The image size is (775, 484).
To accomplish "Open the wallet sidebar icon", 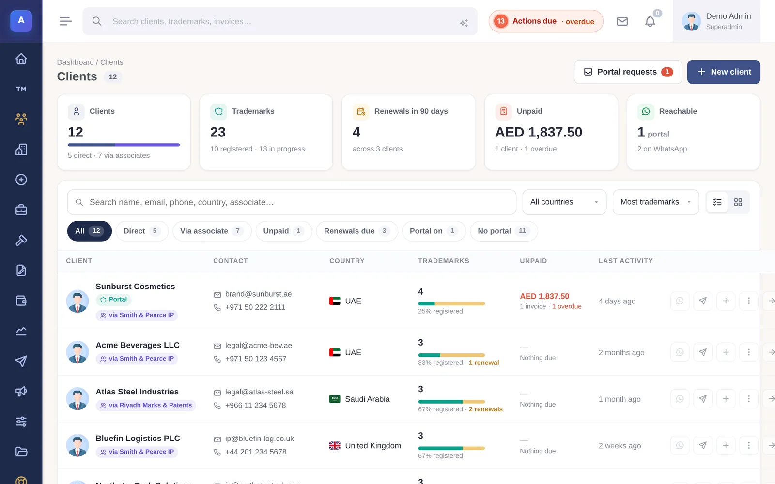I will point(21,301).
